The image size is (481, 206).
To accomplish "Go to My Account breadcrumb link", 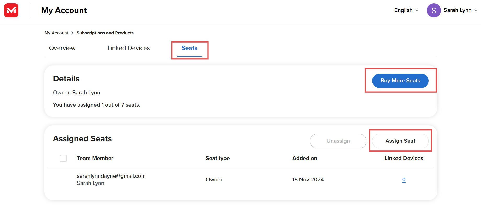I will (56, 33).
